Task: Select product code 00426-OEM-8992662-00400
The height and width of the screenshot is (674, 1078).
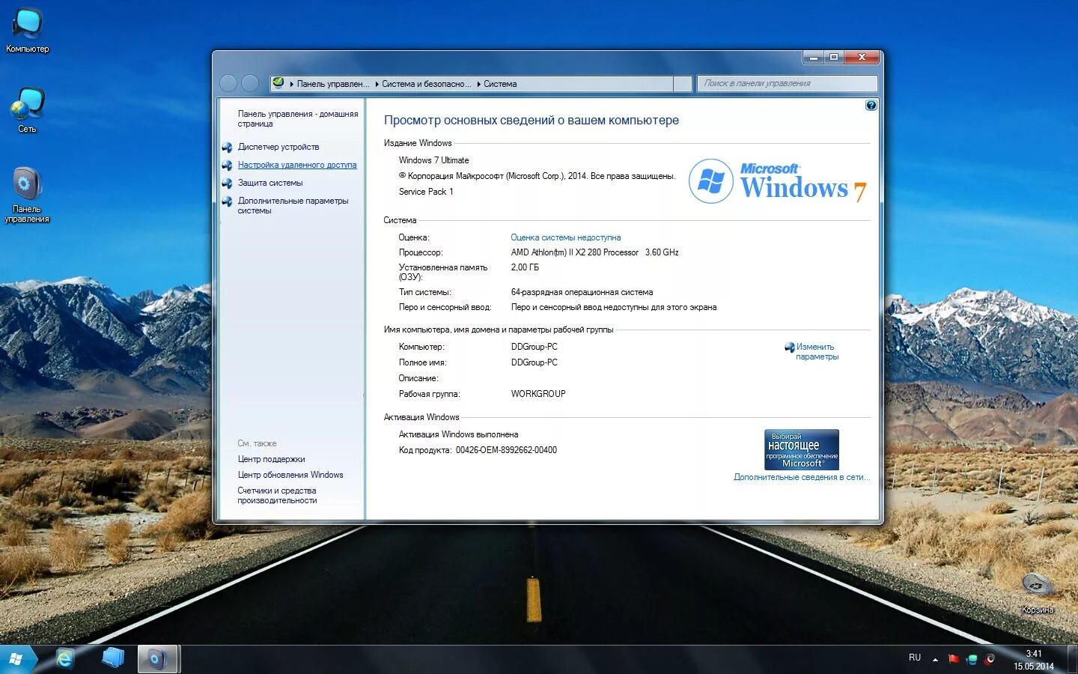Action: tap(506, 450)
